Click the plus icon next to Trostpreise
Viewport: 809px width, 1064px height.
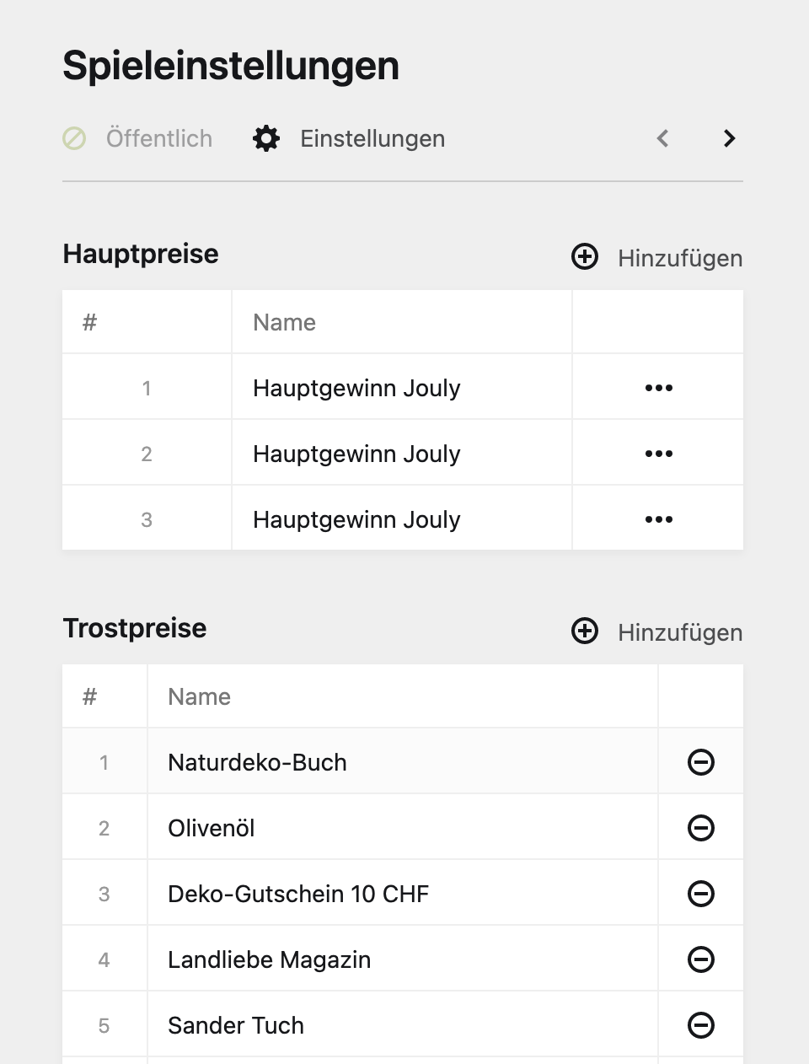585,631
